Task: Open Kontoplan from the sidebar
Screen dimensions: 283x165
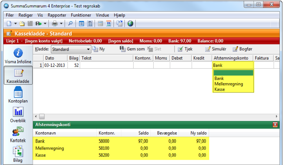Action: (x=18, y=95)
